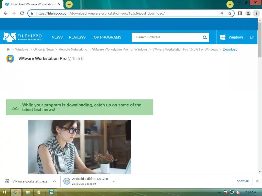Open VMware Workstation Pro For Windows breadcrumb
Screen dimensions: 262x196
click(120, 49)
